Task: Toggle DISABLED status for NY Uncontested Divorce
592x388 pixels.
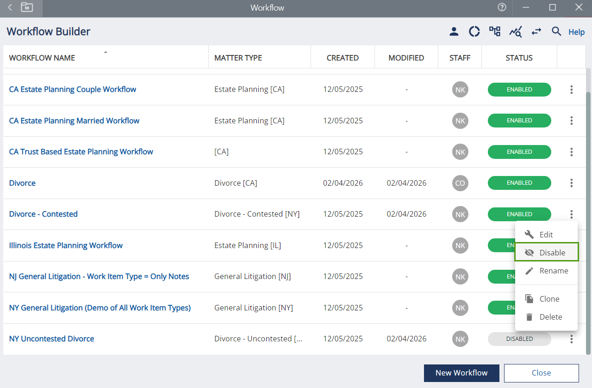Action: point(519,339)
